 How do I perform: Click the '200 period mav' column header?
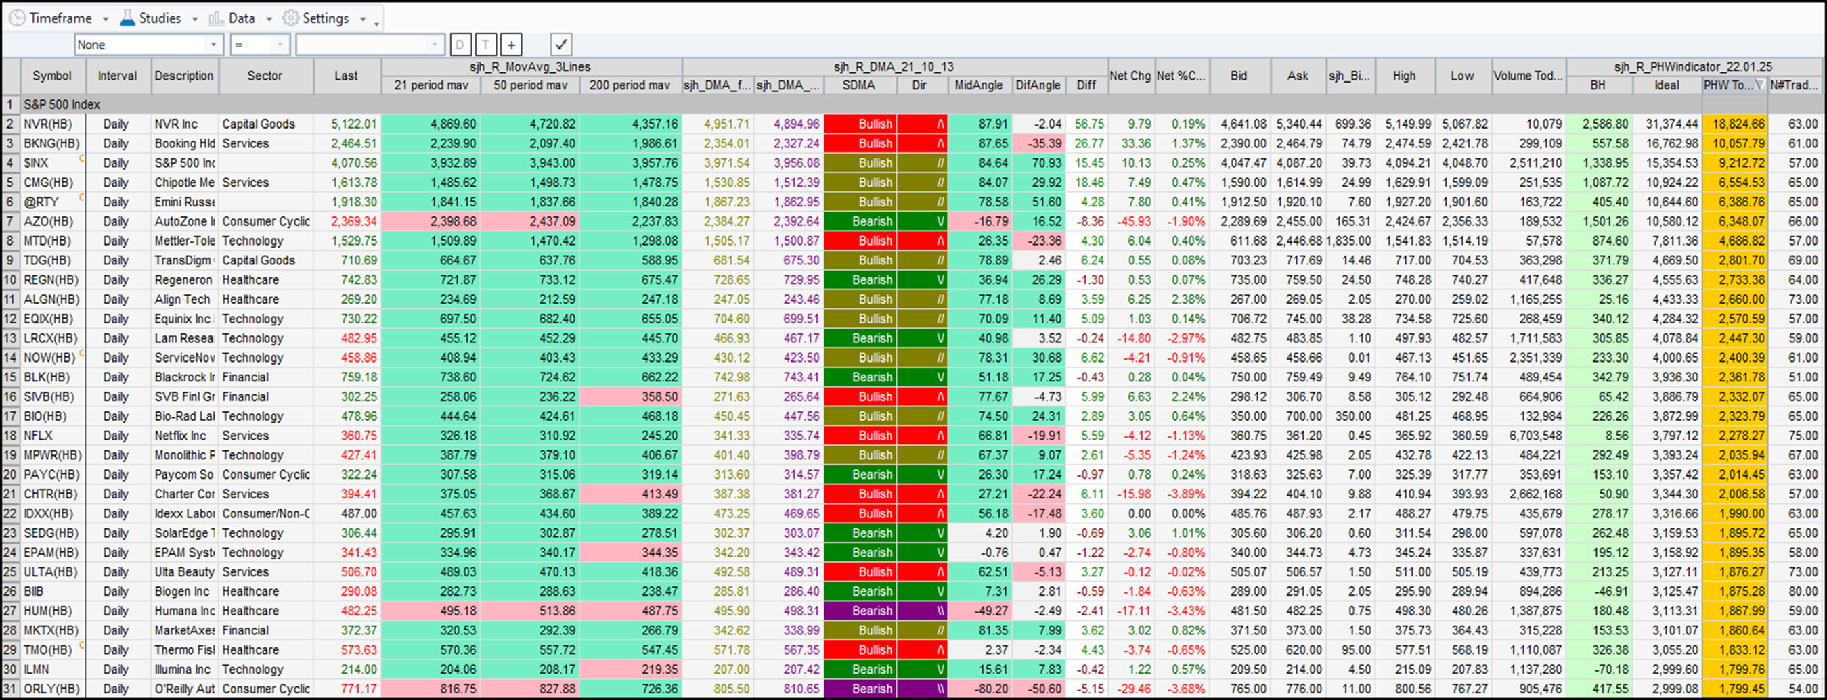click(630, 85)
